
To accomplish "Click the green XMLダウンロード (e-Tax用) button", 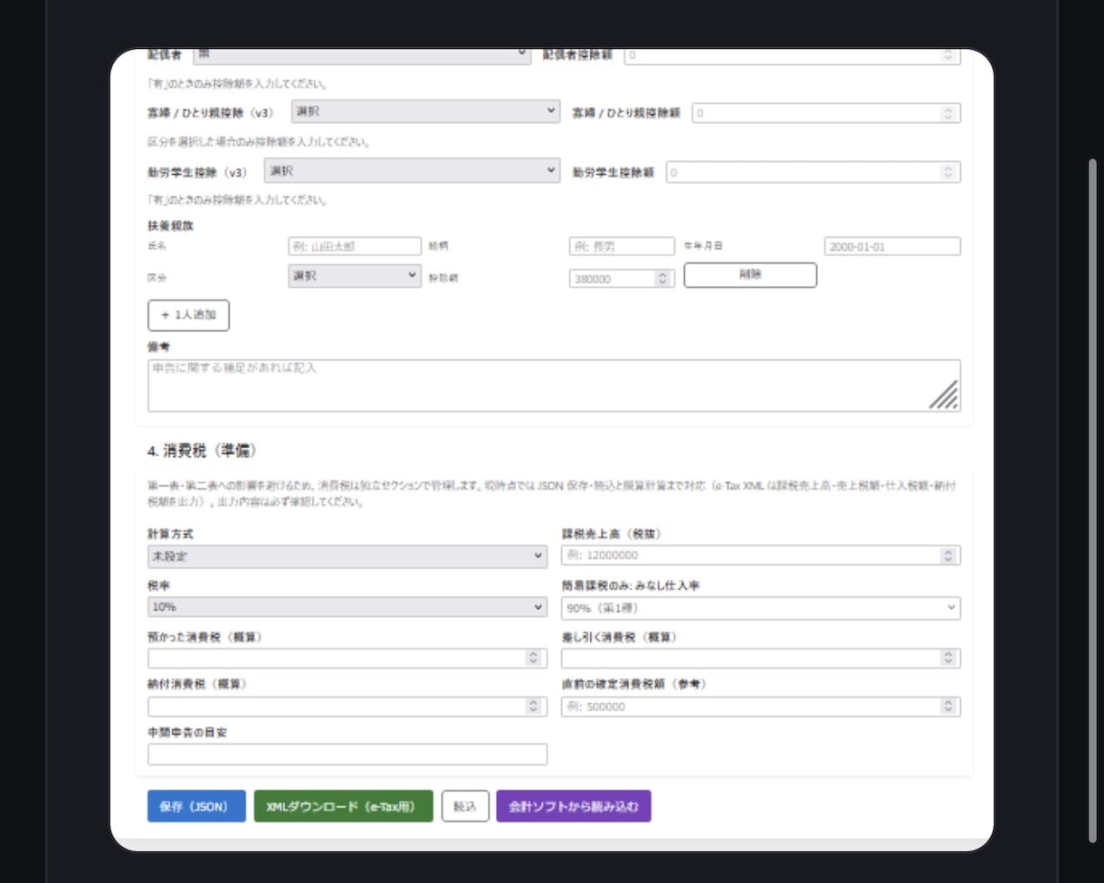I will 344,806.
